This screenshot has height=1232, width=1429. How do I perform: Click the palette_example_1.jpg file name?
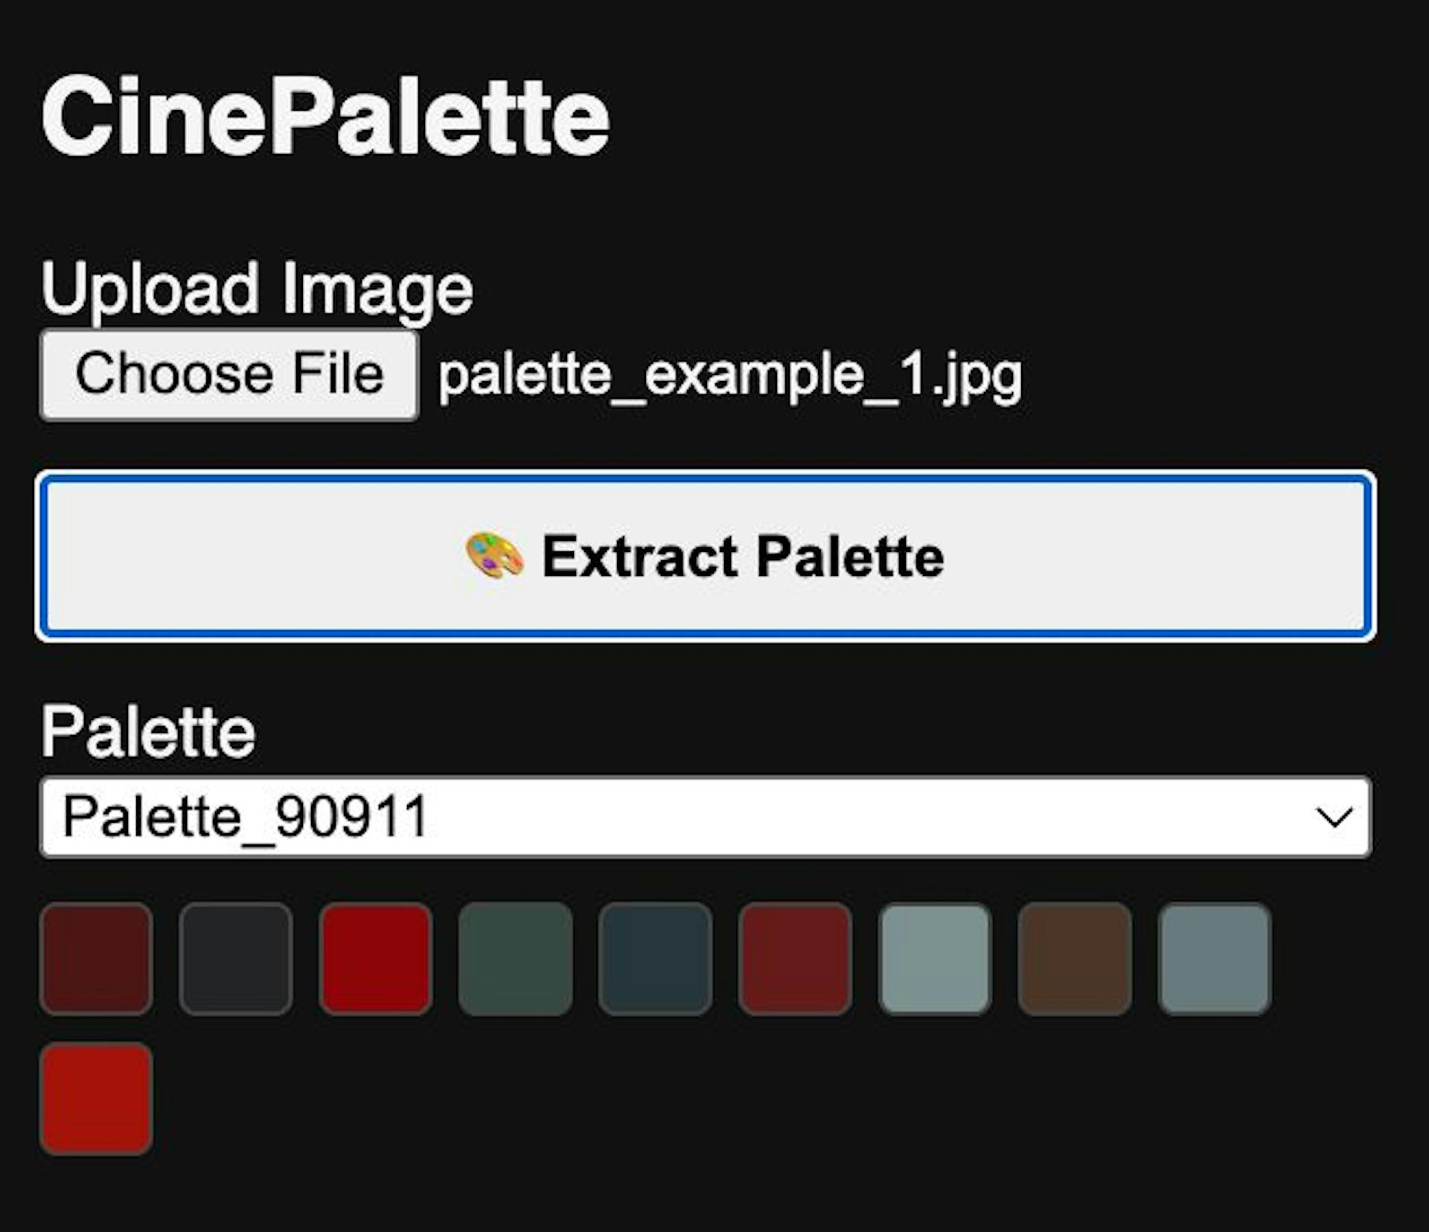[x=729, y=375]
